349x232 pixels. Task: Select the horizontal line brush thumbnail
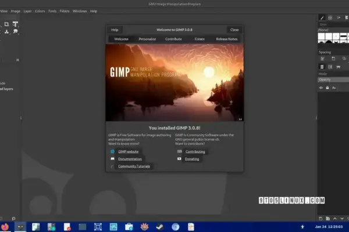tap(343, 36)
